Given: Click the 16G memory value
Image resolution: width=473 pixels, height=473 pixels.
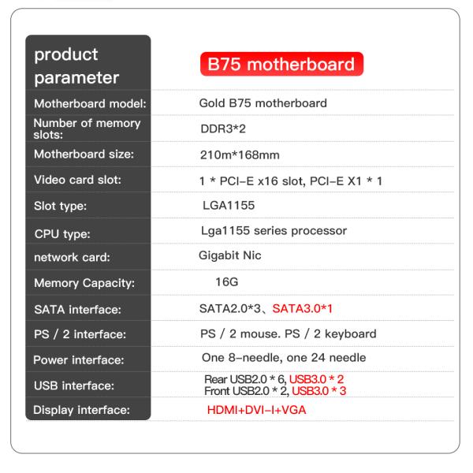Looking at the screenshot, I should tap(226, 281).
